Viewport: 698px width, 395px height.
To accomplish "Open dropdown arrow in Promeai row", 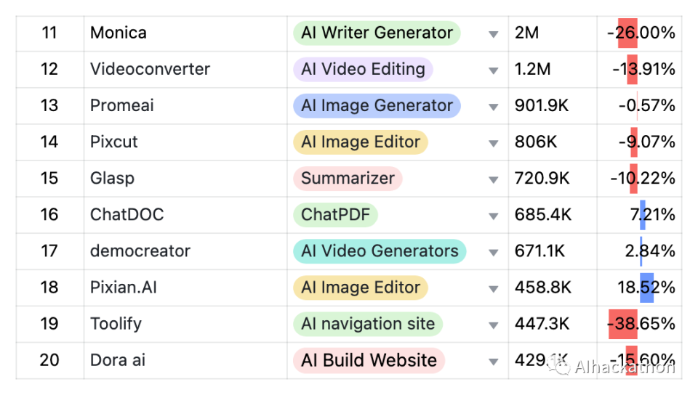I will pyautogui.click(x=494, y=107).
